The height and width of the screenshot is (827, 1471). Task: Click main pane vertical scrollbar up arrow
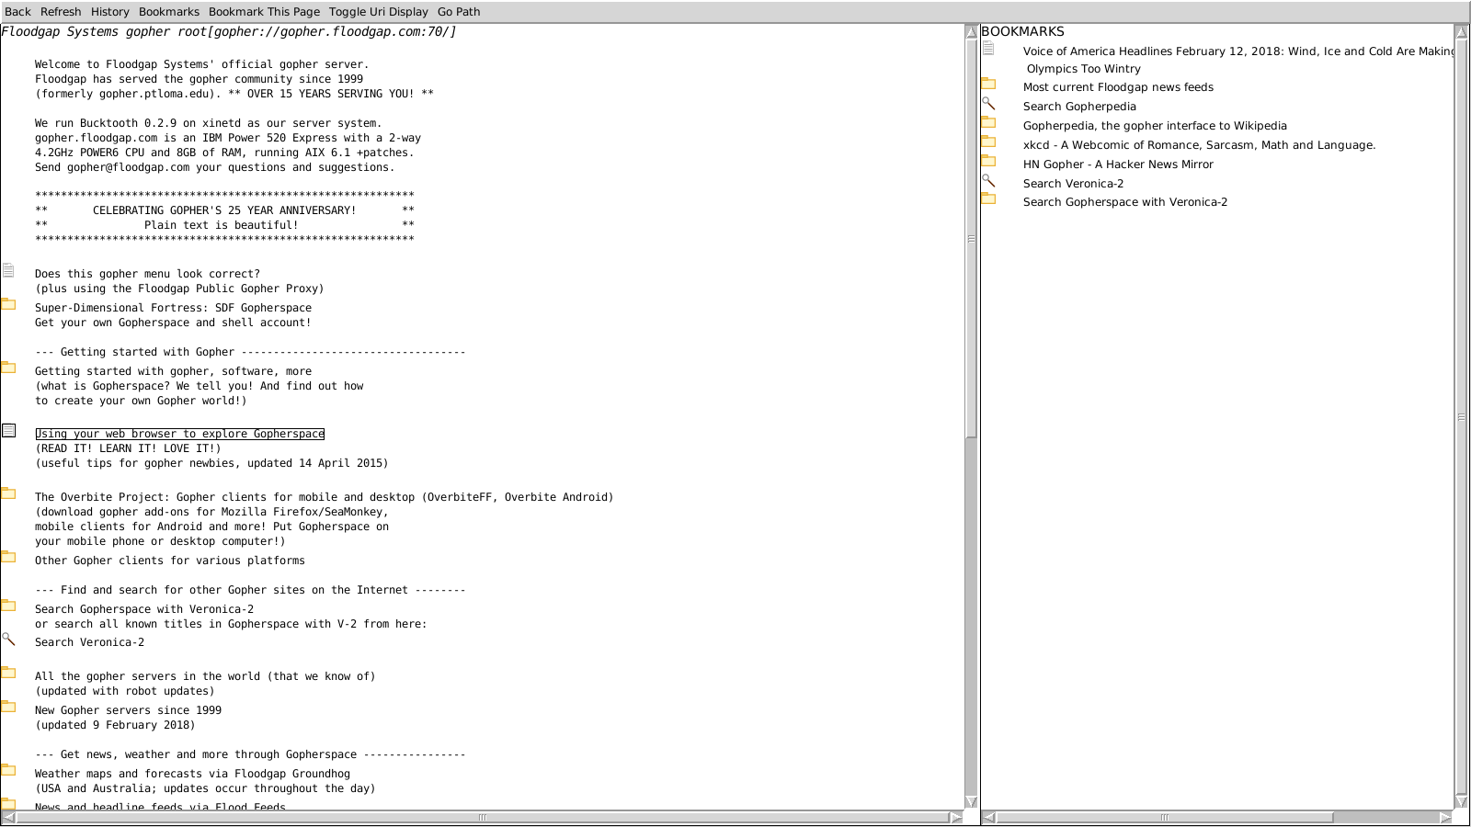coord(971,31)
